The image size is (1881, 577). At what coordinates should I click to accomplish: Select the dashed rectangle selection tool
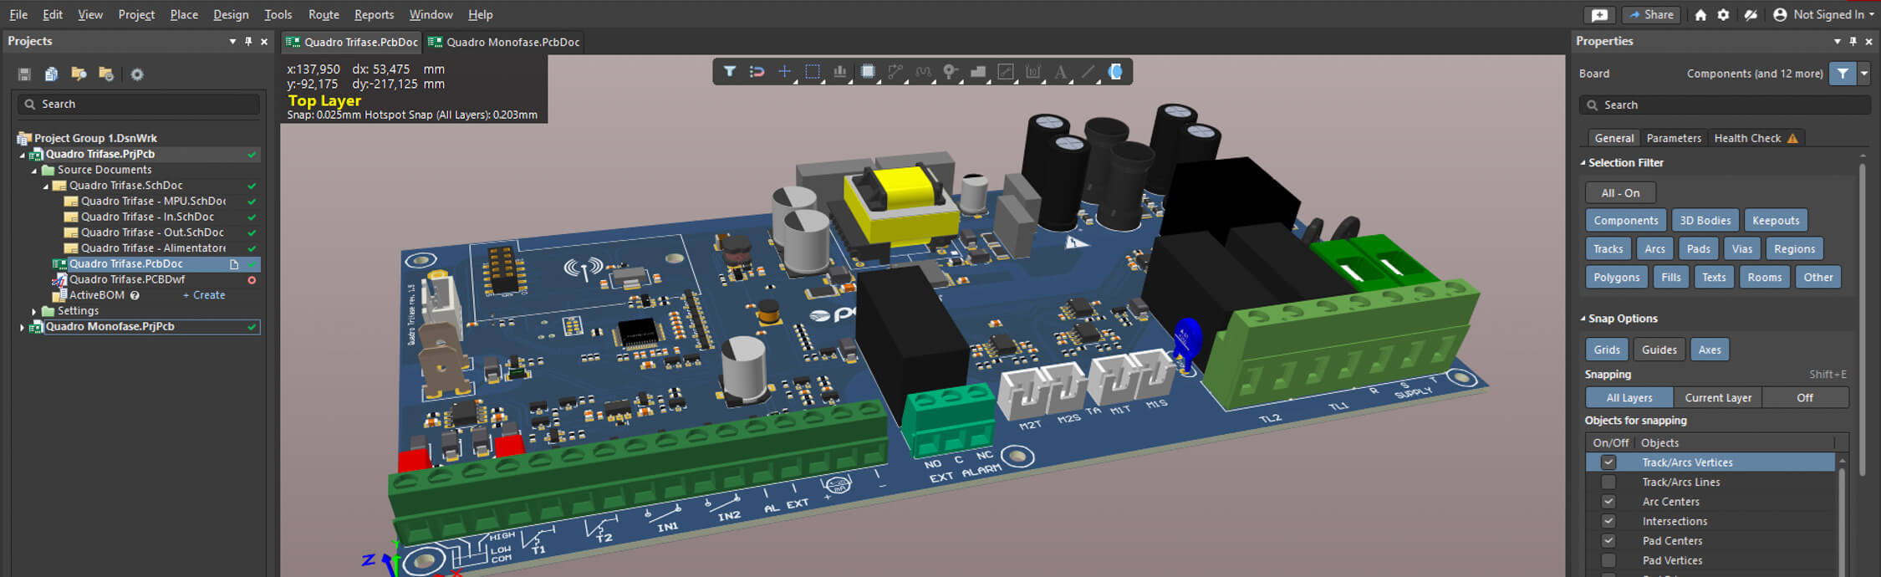812,72
